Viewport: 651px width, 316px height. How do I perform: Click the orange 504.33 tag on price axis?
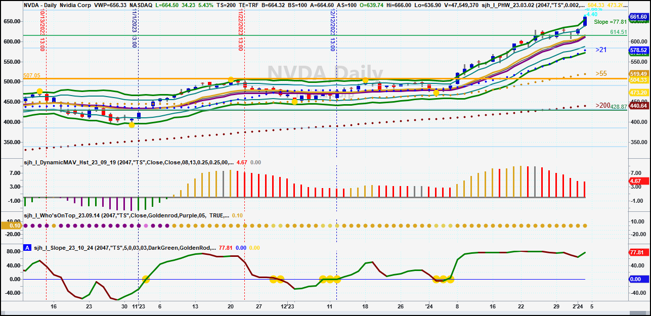click(638, 80)
